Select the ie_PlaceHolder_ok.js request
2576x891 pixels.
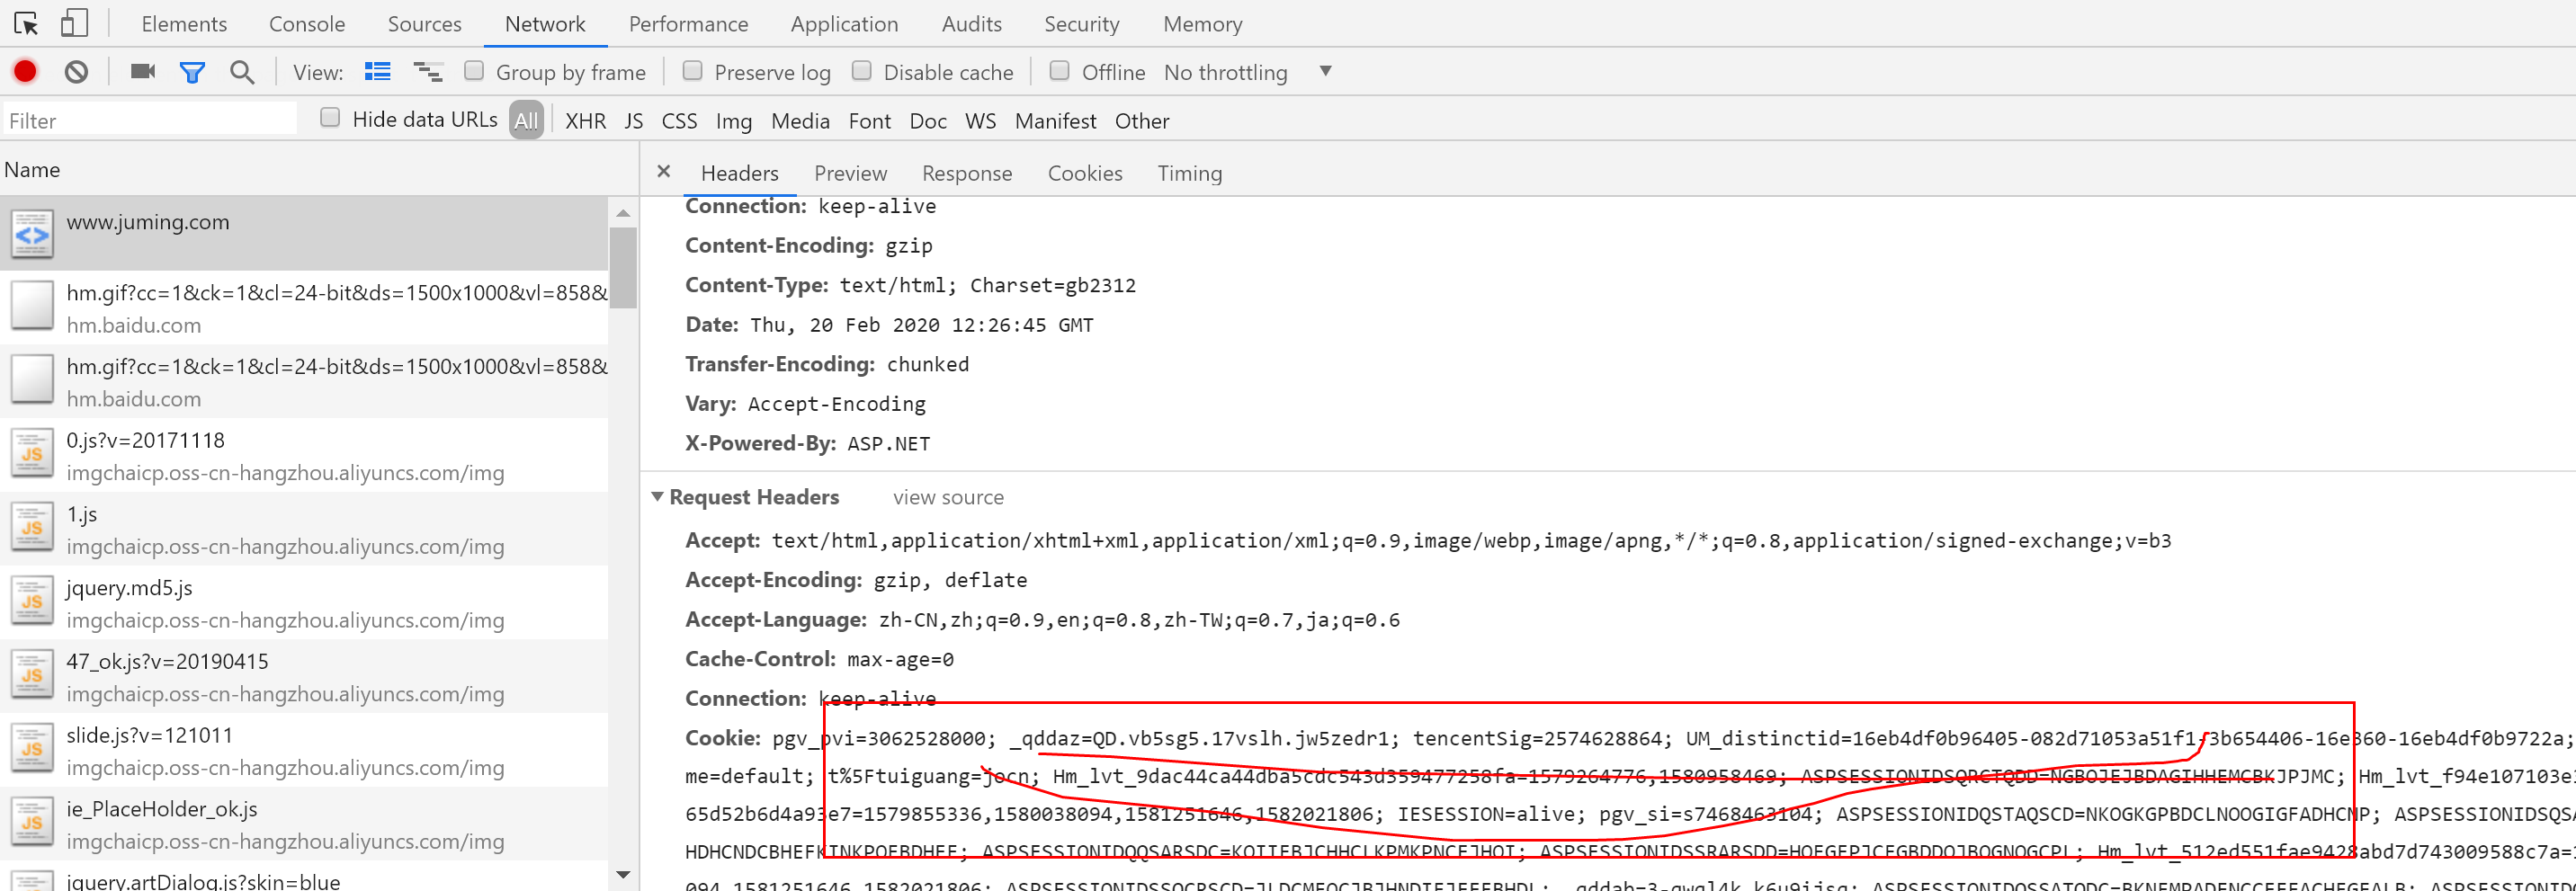[304, 825]
